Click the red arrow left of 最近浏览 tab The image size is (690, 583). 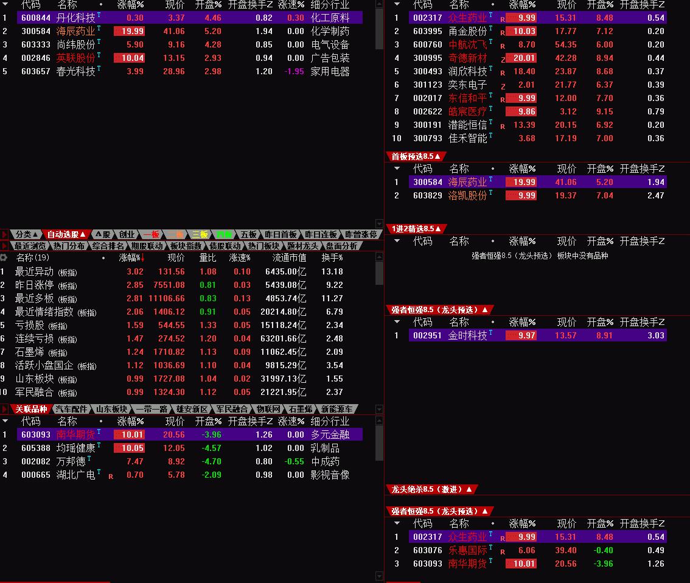(x=4, y=246)
